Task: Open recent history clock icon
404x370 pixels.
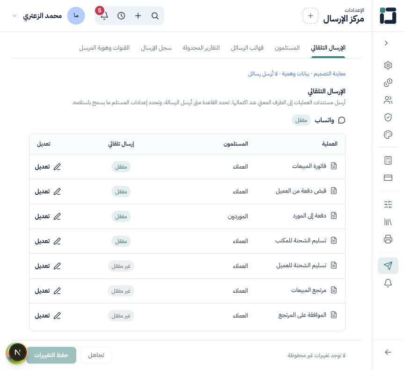Action: (x=121, y=16)
